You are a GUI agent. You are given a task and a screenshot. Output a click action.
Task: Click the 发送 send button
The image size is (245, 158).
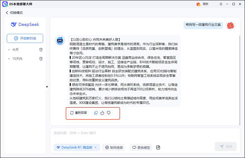click(x=226, y=147)
